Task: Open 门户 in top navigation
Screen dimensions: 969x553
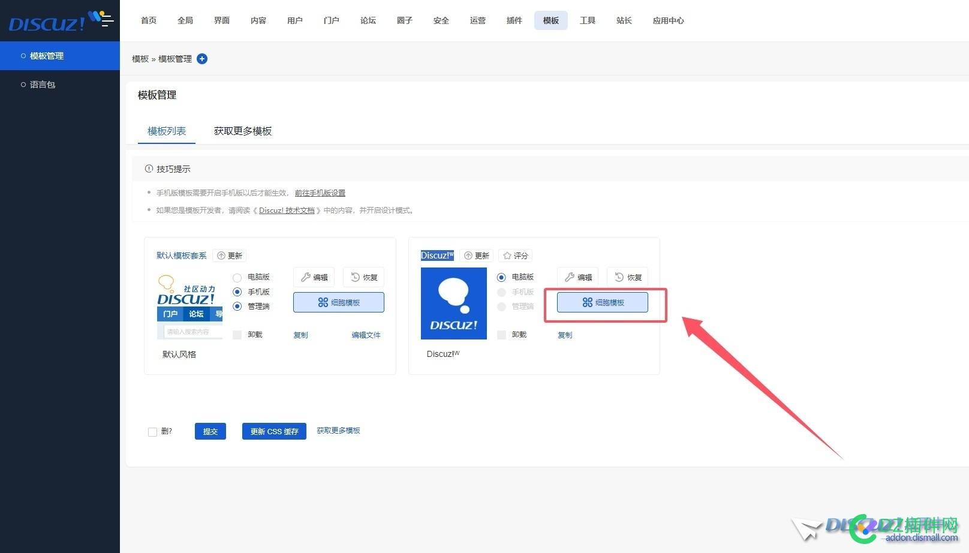Action: click(x=332, y=20)
